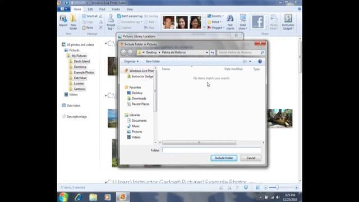Open Instructor Gadget ribbon icon
359x202 pixels.
tap(288, 22)
